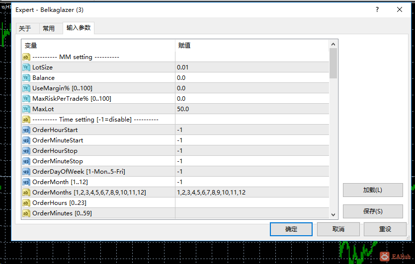Click the icon beside MaxRiskPerTrade% [0..100]
Image resolution: width=415 pixels, height=264 pixels.
click(26, 99)
